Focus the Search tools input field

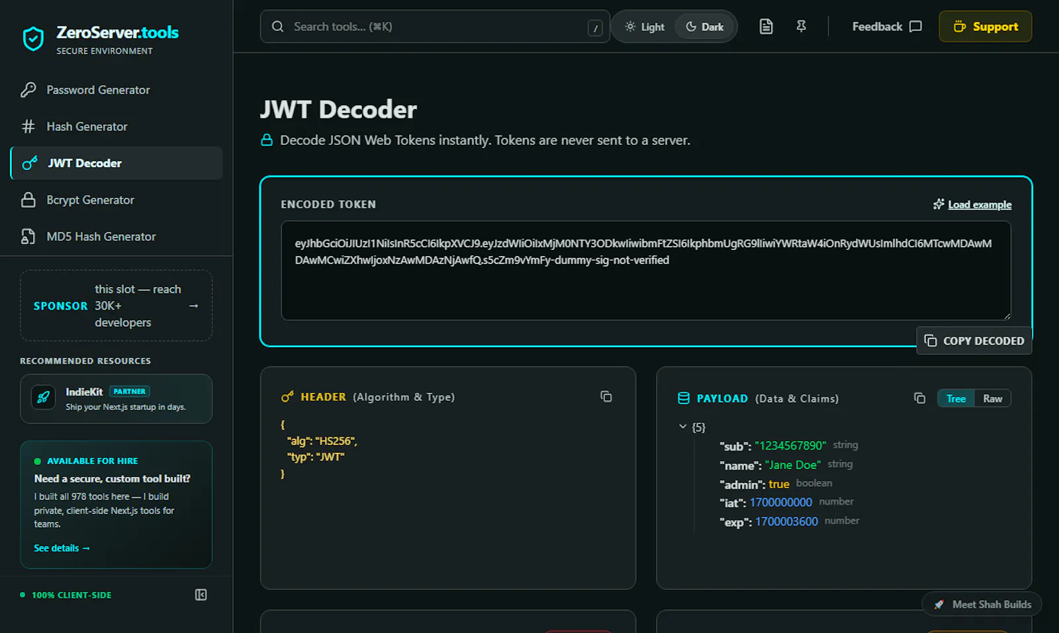point(435,26)
